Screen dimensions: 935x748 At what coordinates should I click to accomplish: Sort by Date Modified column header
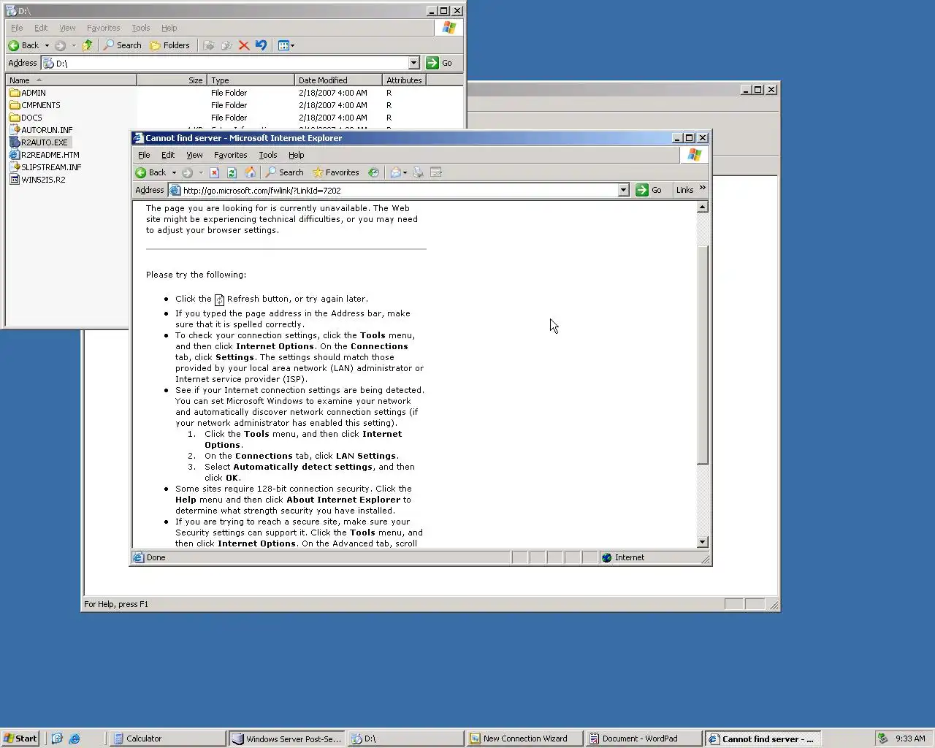point(338,80)
